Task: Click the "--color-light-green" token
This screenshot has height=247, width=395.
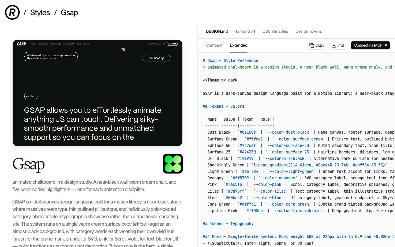Action: [292, 172]
